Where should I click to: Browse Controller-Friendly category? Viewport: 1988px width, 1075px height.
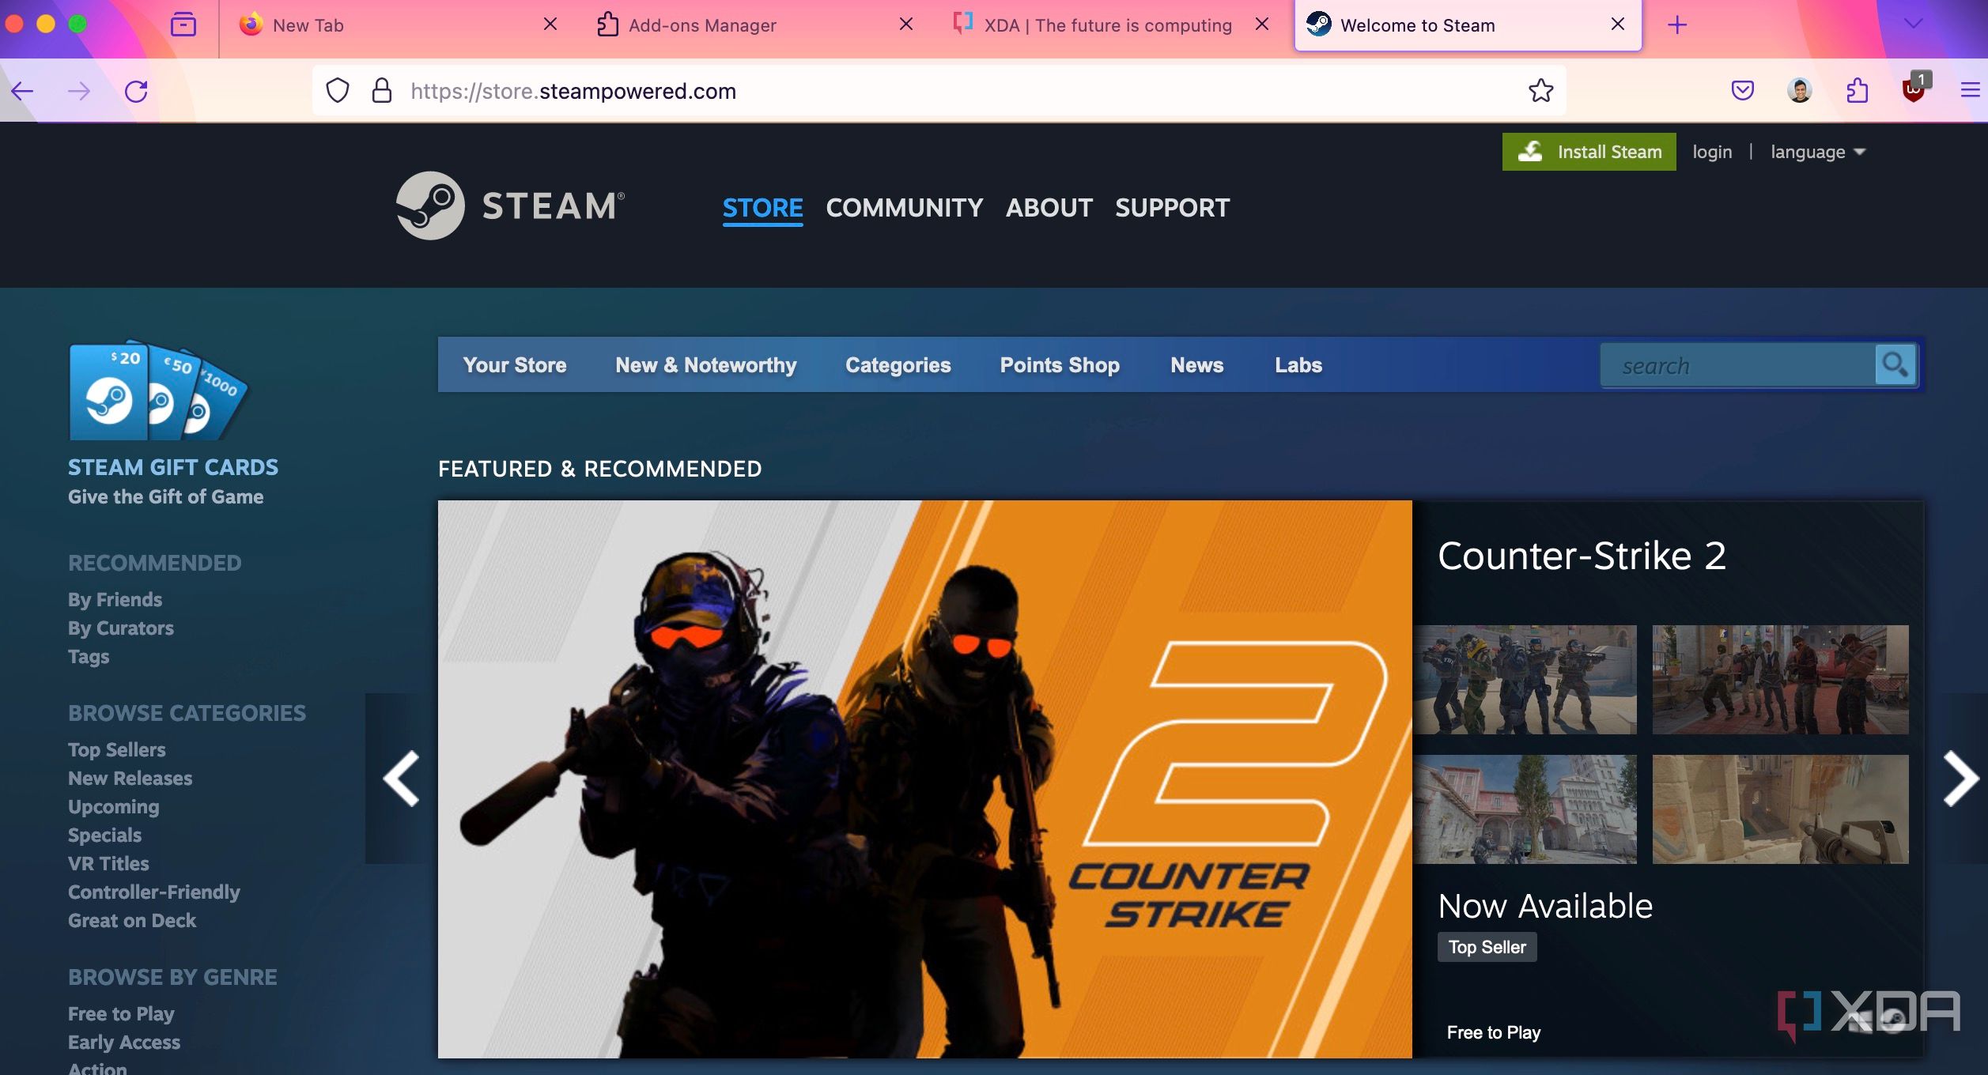(154, 892)
